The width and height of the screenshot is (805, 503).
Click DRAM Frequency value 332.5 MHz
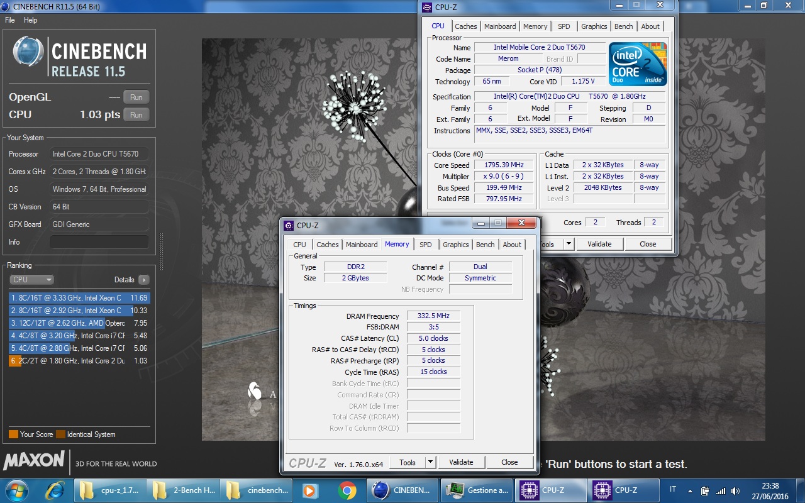tap(433, 316)
